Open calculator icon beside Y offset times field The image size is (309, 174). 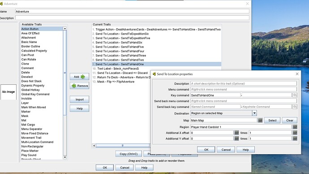295,139
